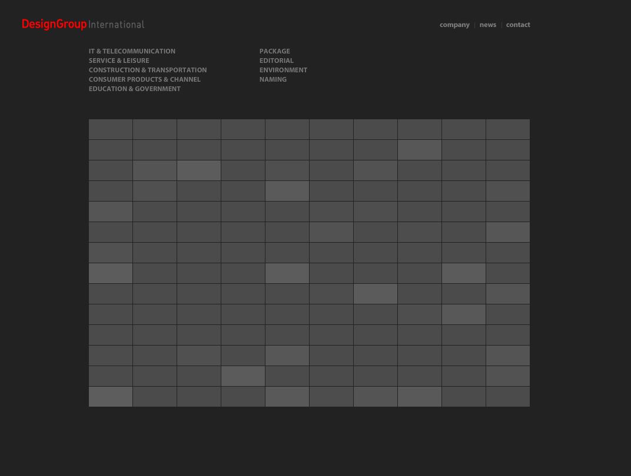Open the second tile in the top grid row
631x476 pixels.
click(155, 129)
